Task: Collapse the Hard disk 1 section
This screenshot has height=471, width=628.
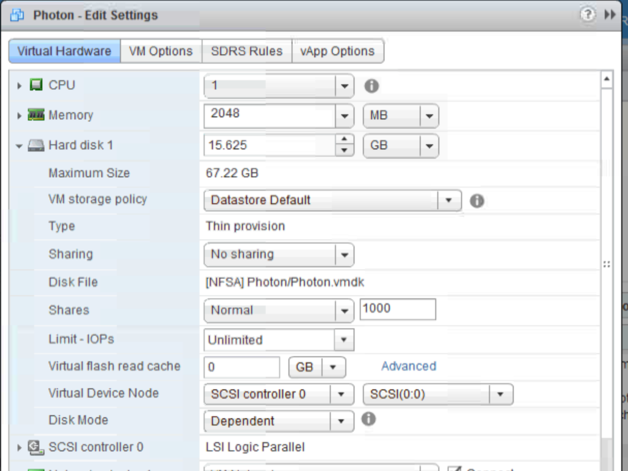Action: click(20, 146)
